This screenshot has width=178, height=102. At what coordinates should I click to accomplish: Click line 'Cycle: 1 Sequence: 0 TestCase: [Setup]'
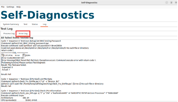pos(31,41)
